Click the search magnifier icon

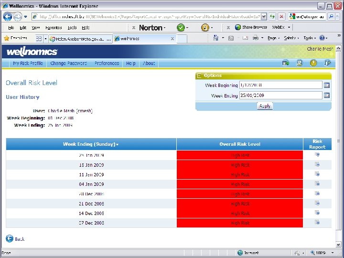click(x=331, y=16)
